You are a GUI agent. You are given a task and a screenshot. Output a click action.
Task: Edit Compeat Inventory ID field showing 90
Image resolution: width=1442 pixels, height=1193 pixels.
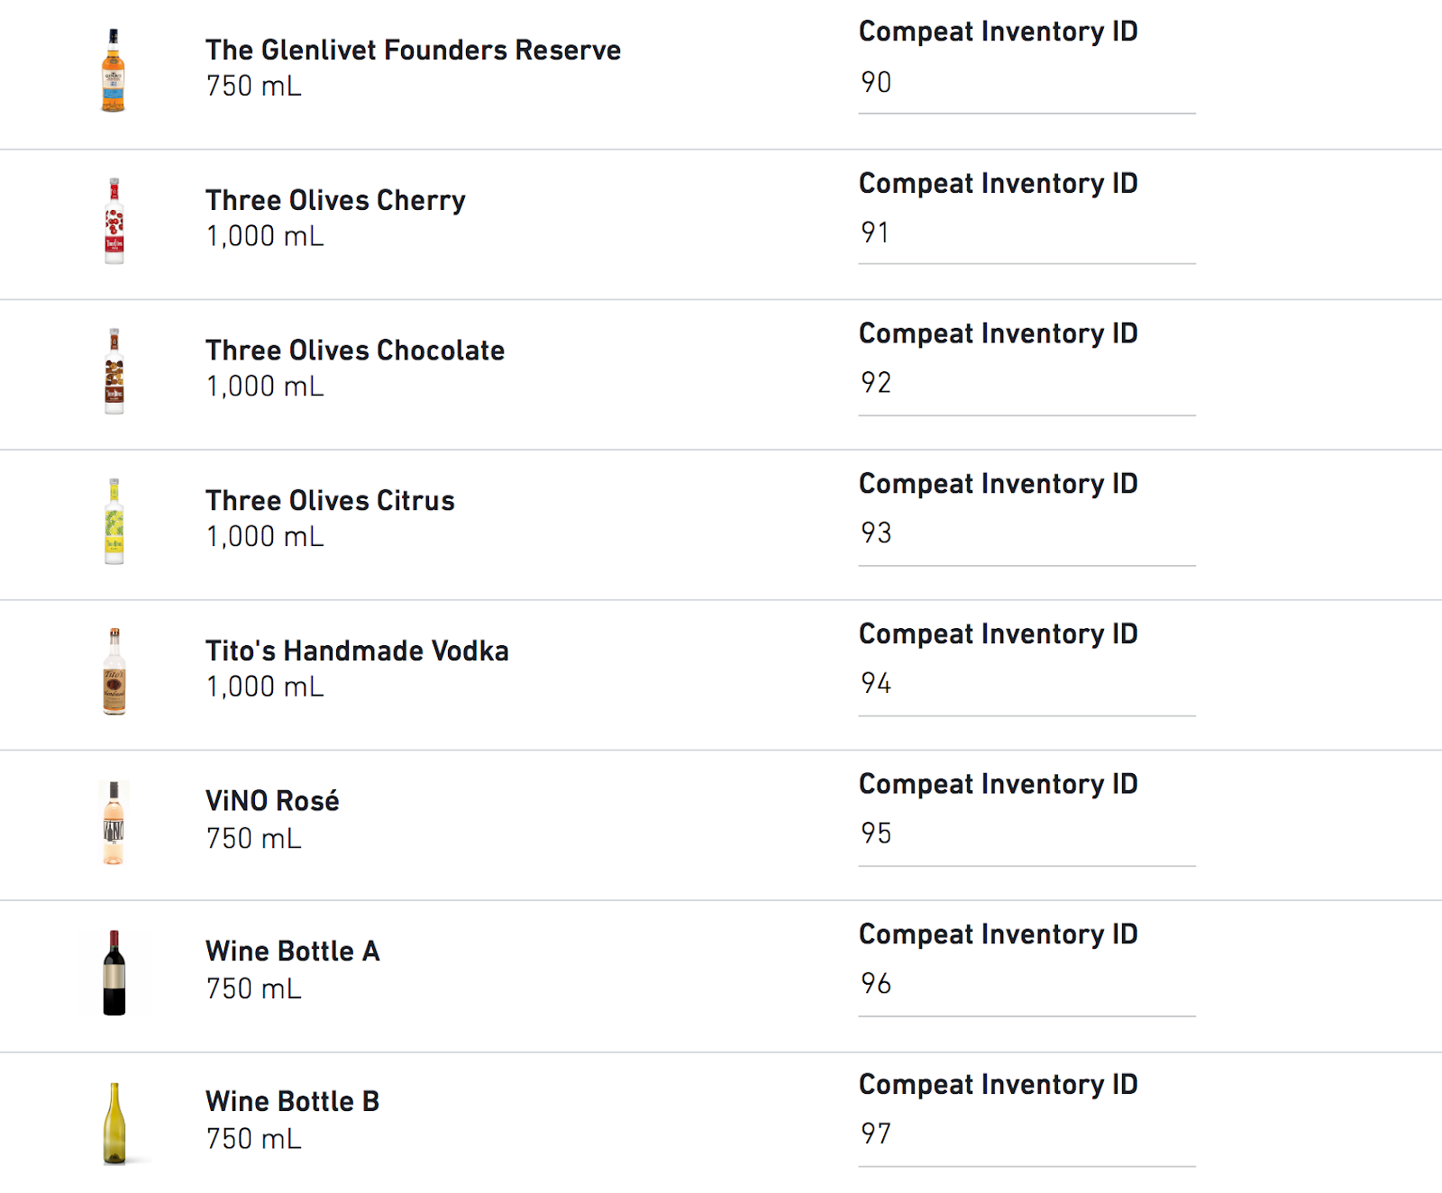point(1026,83)
